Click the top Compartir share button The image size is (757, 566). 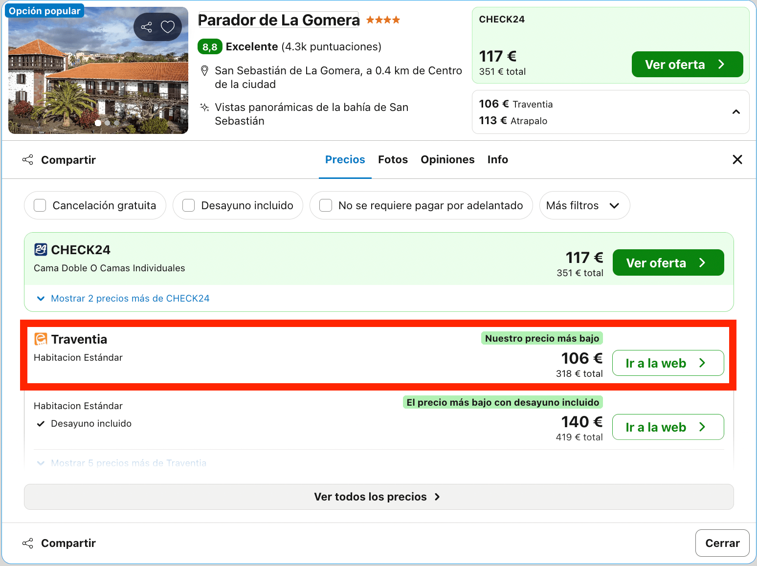tap(59, 160)
